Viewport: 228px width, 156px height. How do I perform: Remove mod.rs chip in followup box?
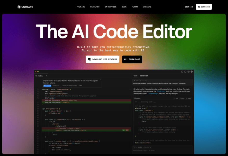[x=151, y=147]
